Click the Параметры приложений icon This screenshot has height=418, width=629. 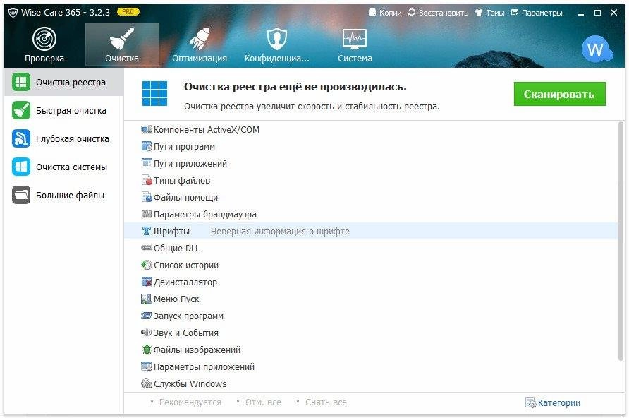pyautogui.click(x=147, y=366)
